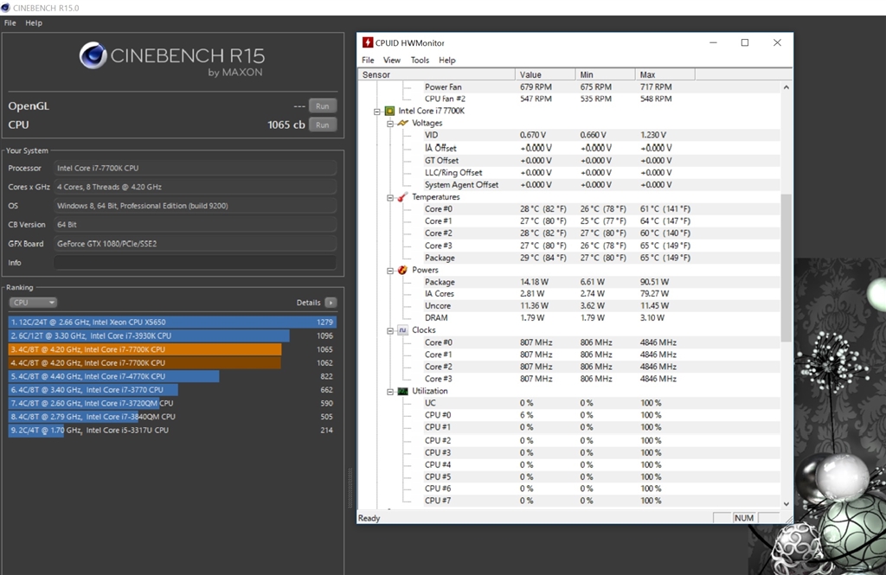The width and height of the screenshot is (886, 575).
Task: Collapse the Clocks tree node
Action: click(390, 331)
